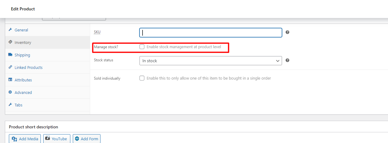Click the Add Media button
The image size is (388, 143).
(x=25, y=139)
